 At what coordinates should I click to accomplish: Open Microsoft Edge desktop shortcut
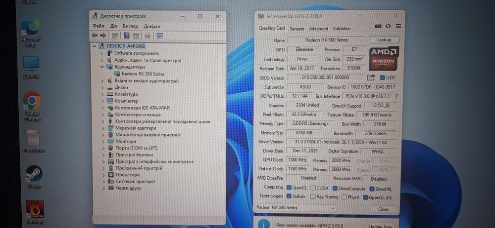point(31,33)
